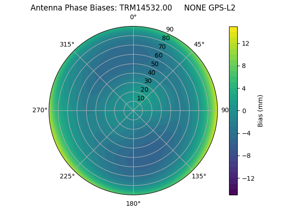292x219 pixels.
Task: Click the 0° azimuth label
Action: click(x=133, y=17)
